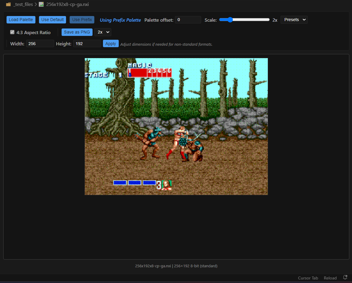Click the Load Palette button
This screenshot has height=283, width=352.
coord(21,20)
